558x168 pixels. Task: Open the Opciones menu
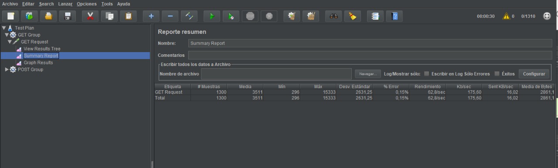(87, 4)
